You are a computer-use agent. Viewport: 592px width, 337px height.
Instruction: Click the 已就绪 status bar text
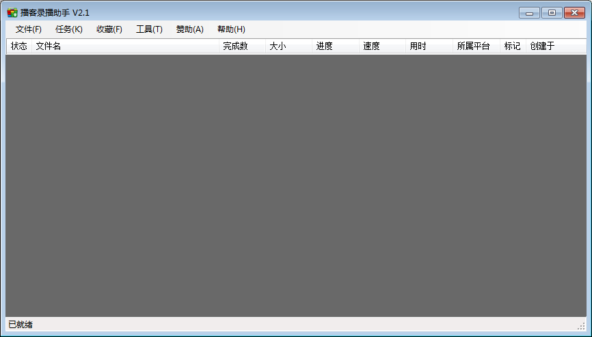[x=21, y=325]
